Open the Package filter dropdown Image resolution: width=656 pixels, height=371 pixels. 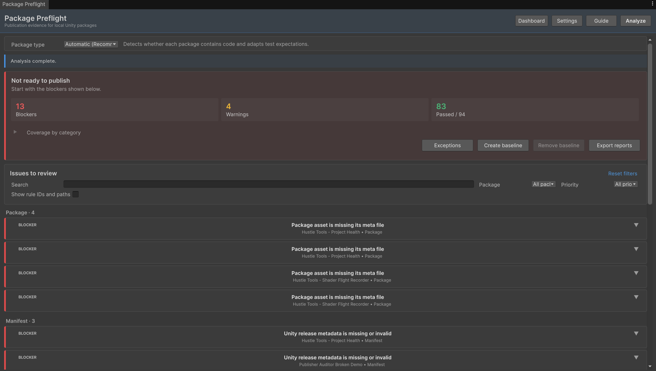(543, 184)
